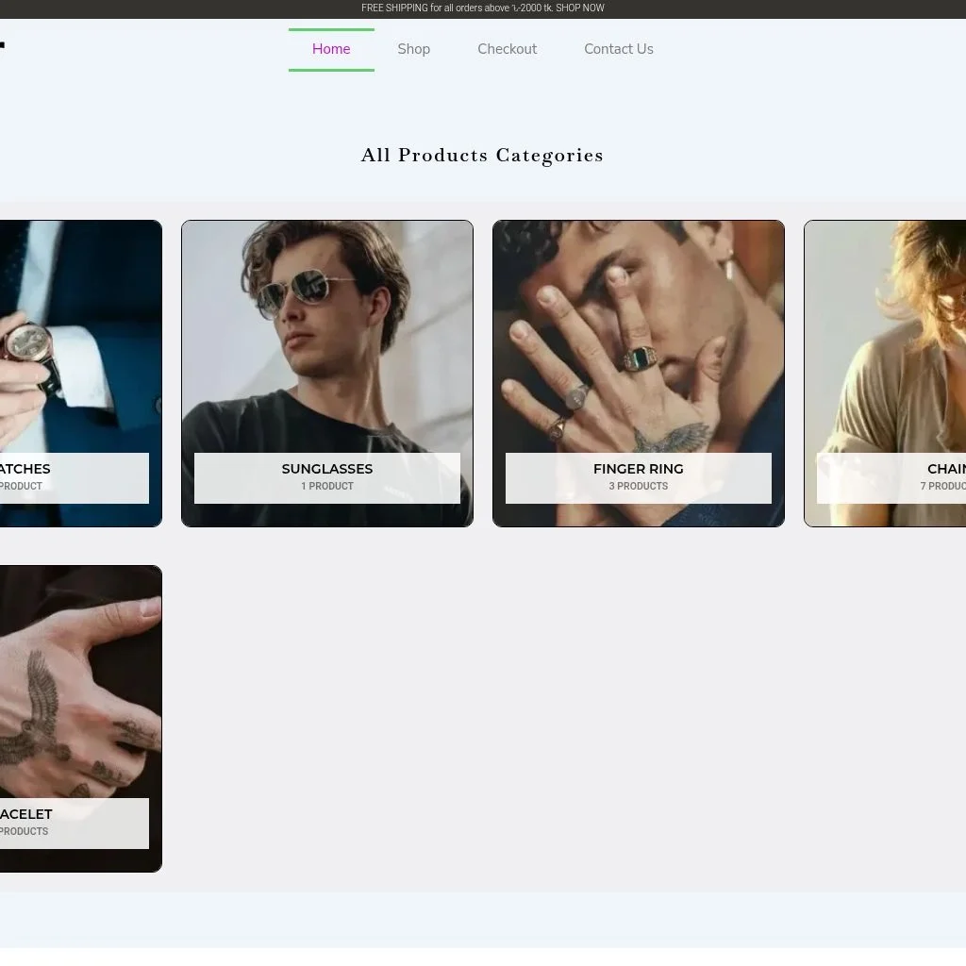Screen dimensions: 966x966
Task: Open the Checkout menu item
Action: point(507,49)
